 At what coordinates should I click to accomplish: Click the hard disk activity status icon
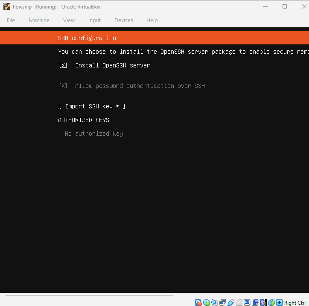pos(198,303)
